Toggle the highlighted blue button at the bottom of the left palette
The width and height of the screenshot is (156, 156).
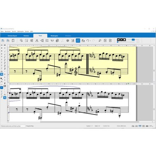pyautogui.click(x=5, y=98)
